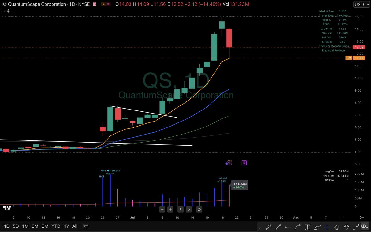Click the lightning event marker icon

tap(229, 162)
